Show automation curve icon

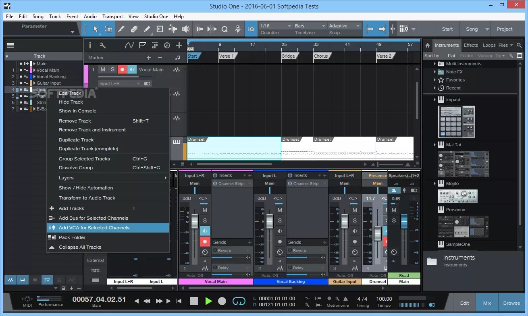click(x=129, y=46)
